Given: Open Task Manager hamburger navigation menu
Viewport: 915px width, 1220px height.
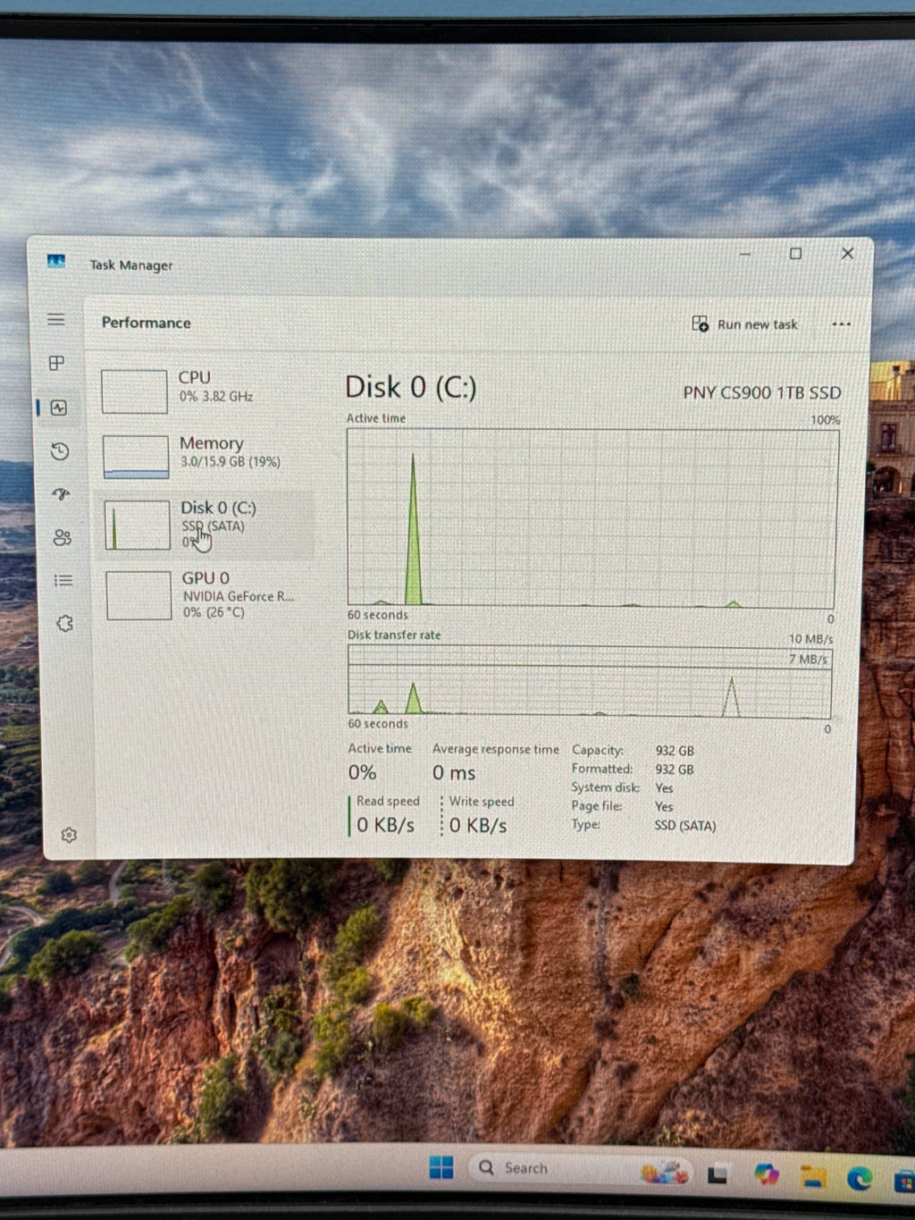Looking at the screenshot, I should tap(56, 320).
